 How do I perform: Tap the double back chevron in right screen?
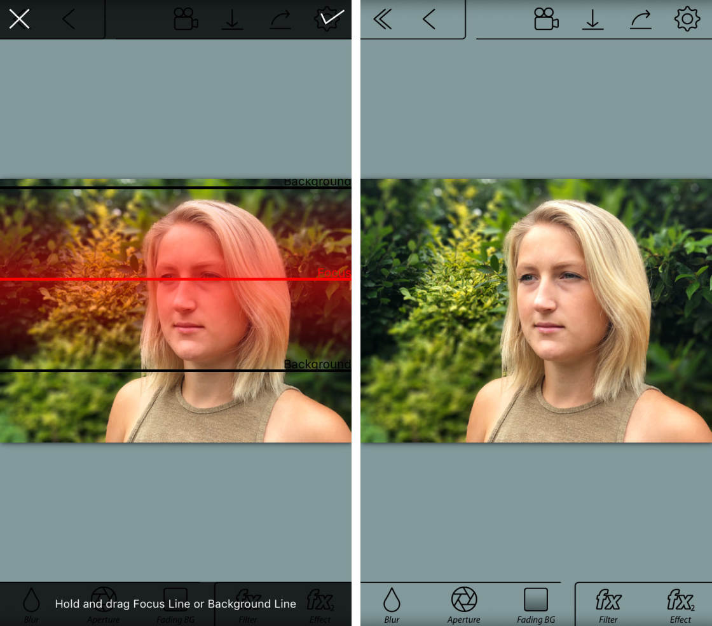(x=382, y=19)
